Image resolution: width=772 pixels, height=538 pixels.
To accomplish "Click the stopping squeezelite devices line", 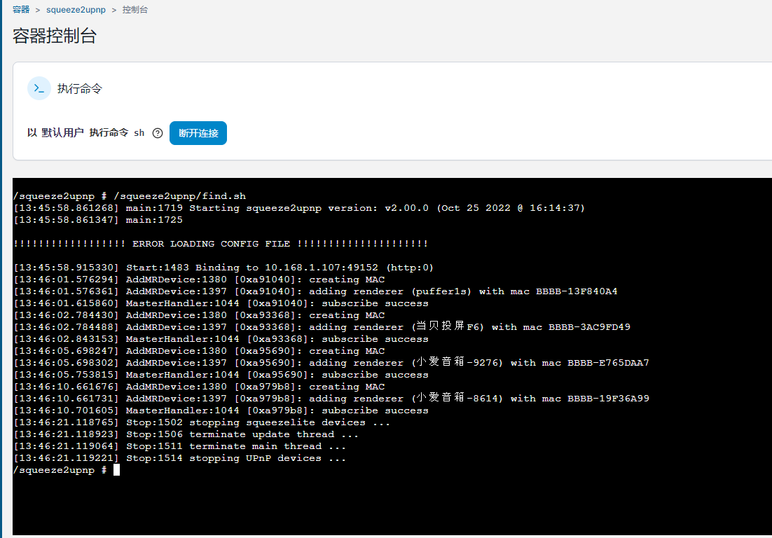I will 202,422.
